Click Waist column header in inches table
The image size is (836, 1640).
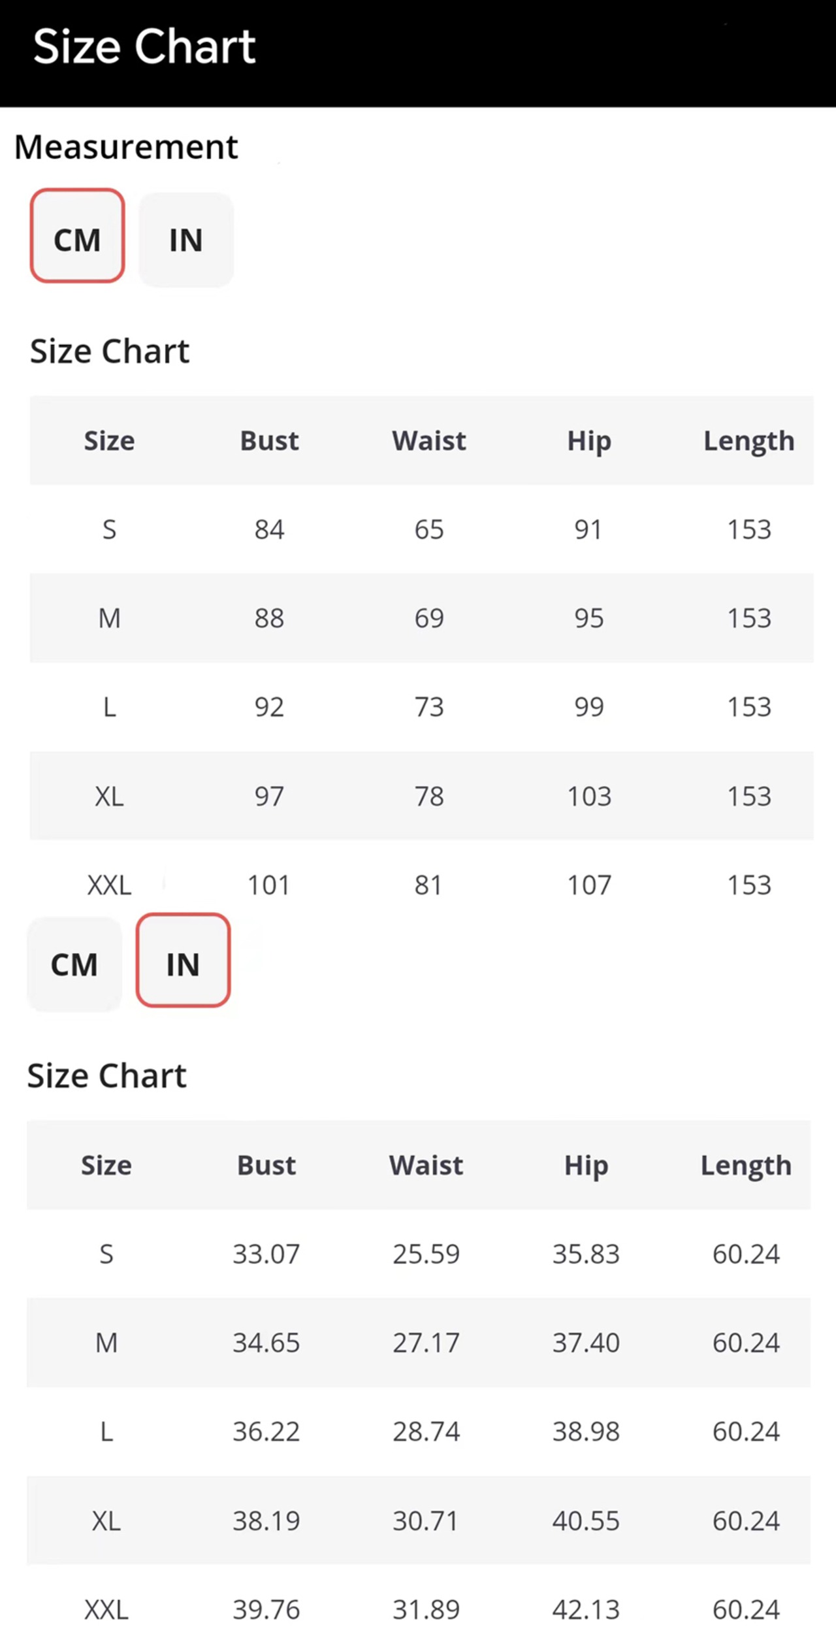(426, 1166)
